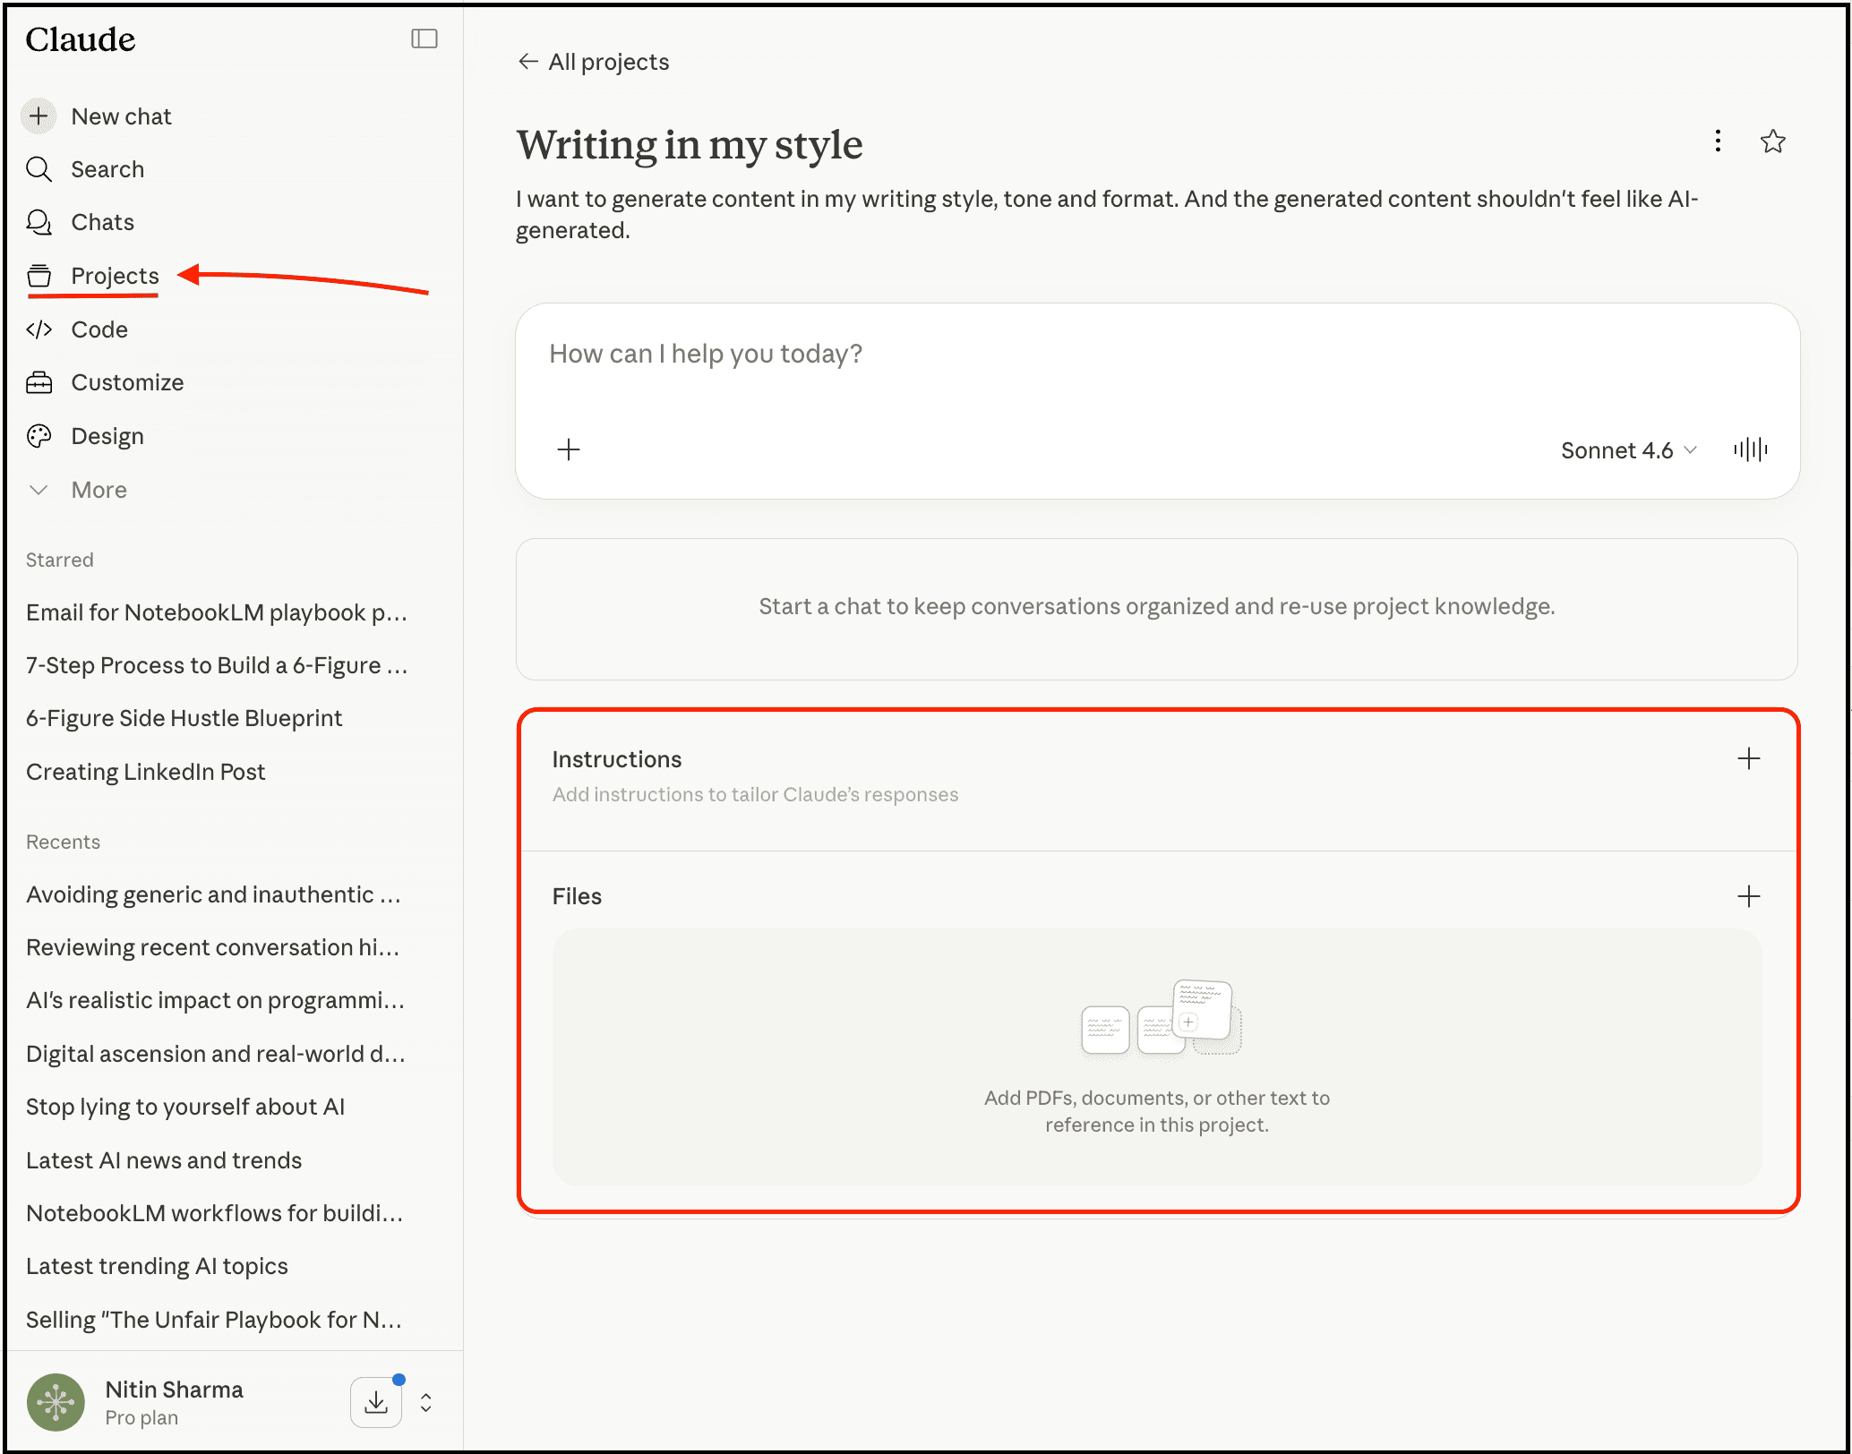Start voice mode with waveform icon

(x=1750, y=449)
